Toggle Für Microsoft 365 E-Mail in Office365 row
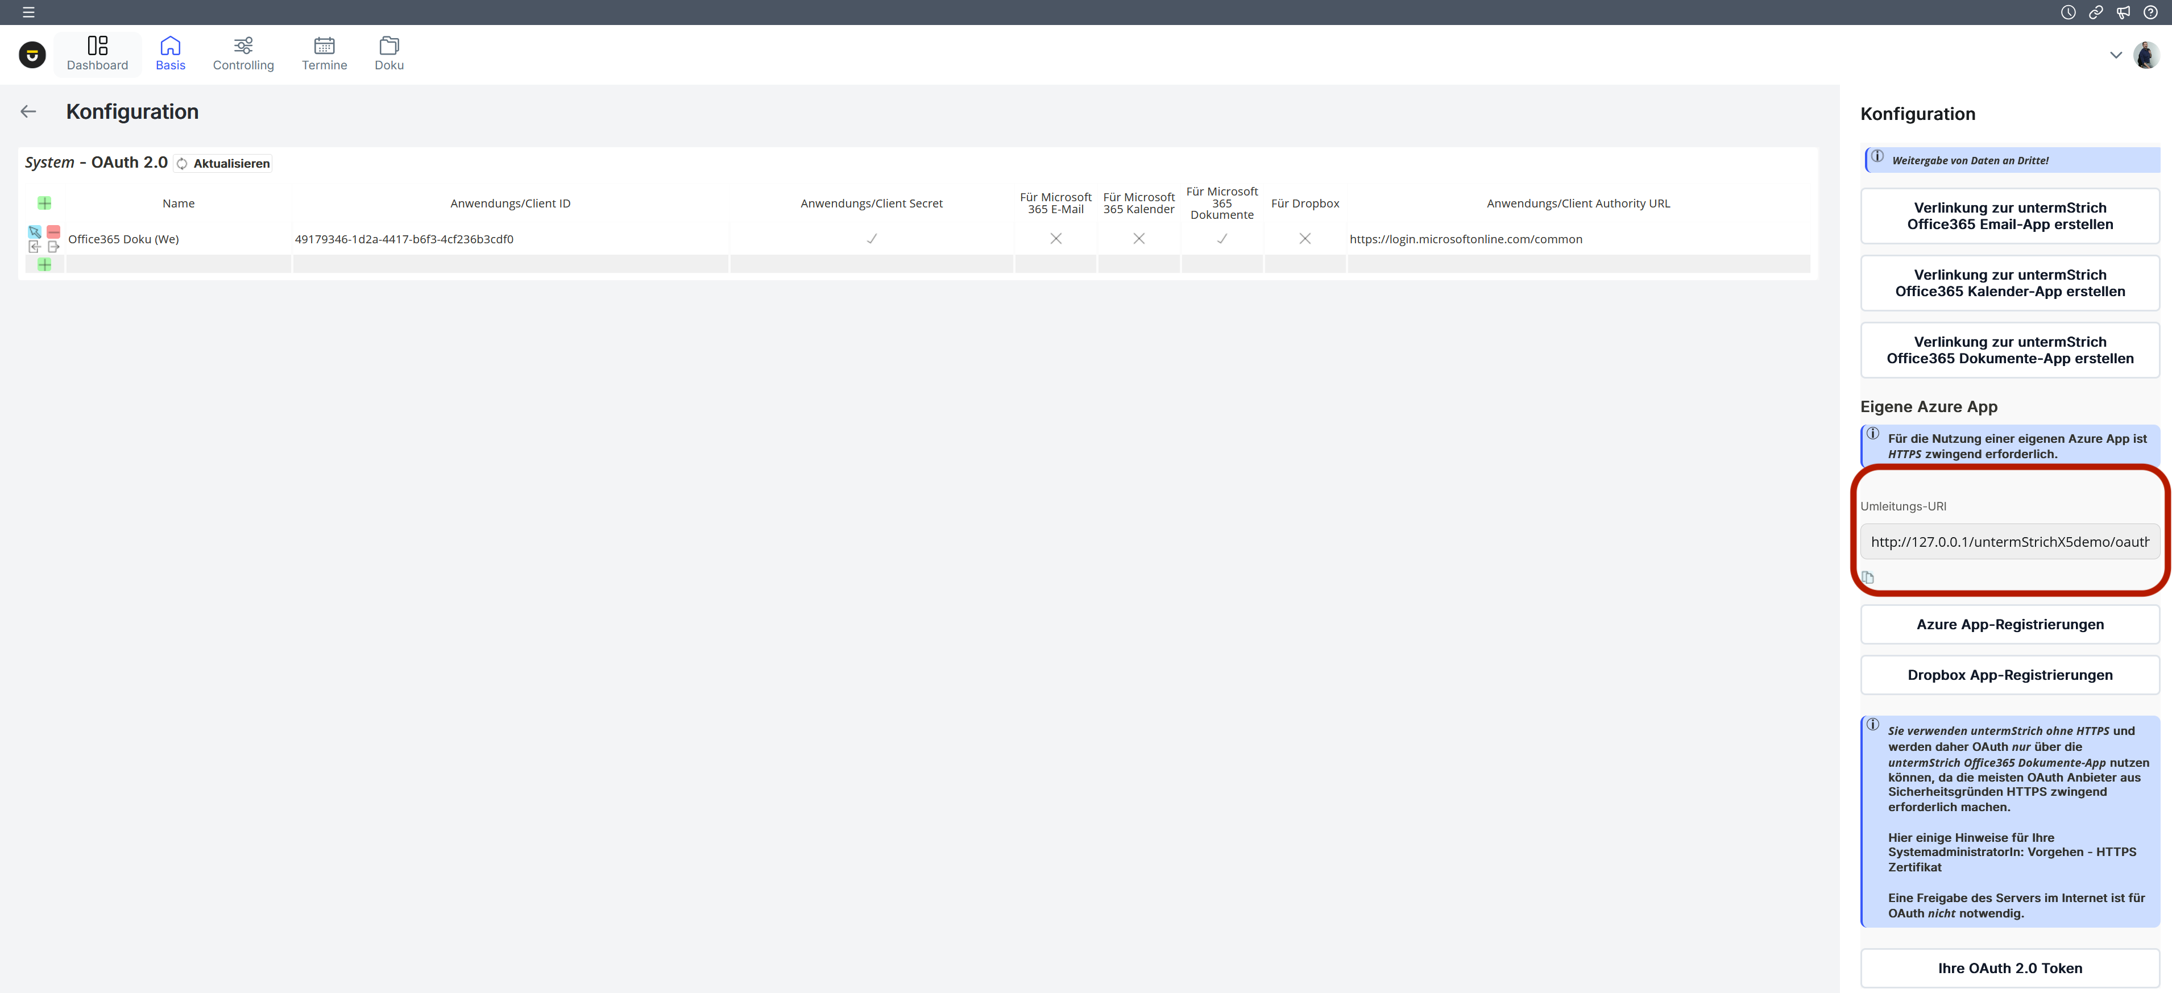This screenshot has width=2172, height=993. click(1056, 239)
